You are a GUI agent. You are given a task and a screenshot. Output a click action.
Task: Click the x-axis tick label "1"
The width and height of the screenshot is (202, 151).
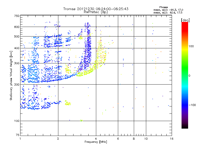20,139
